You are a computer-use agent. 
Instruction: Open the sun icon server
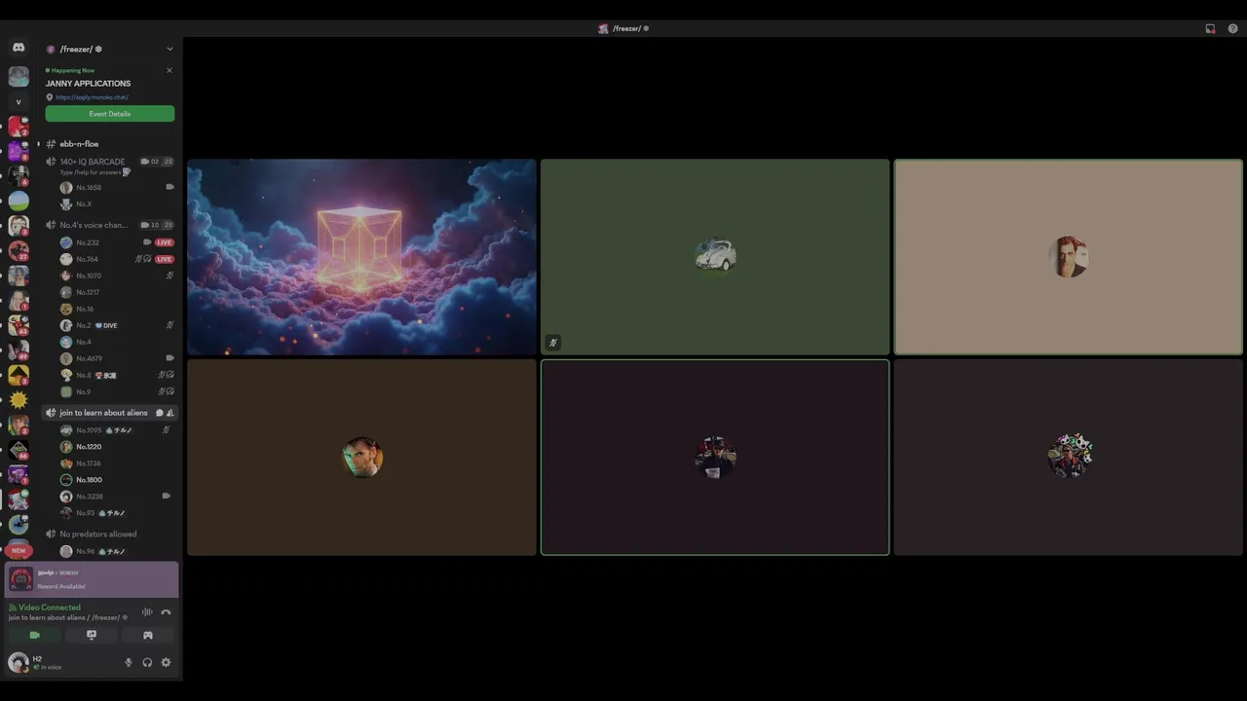[x=19, y=400]
